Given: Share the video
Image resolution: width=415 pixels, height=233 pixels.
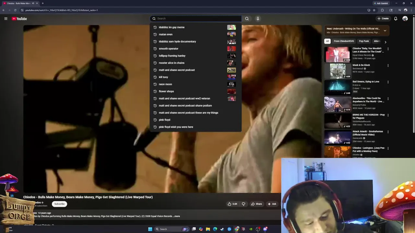Looking at the screenshot, I should point(256,204).
